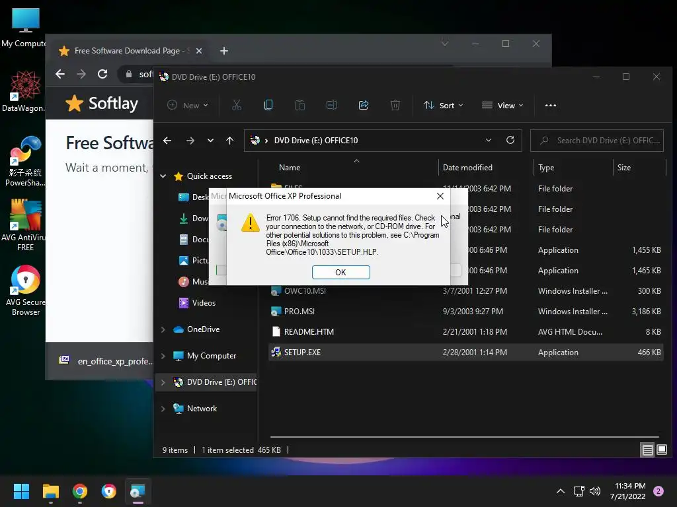This screenshot has width=677, height=507.
Task: Select Videos in the Quick access list
Action: click(204, 302)
